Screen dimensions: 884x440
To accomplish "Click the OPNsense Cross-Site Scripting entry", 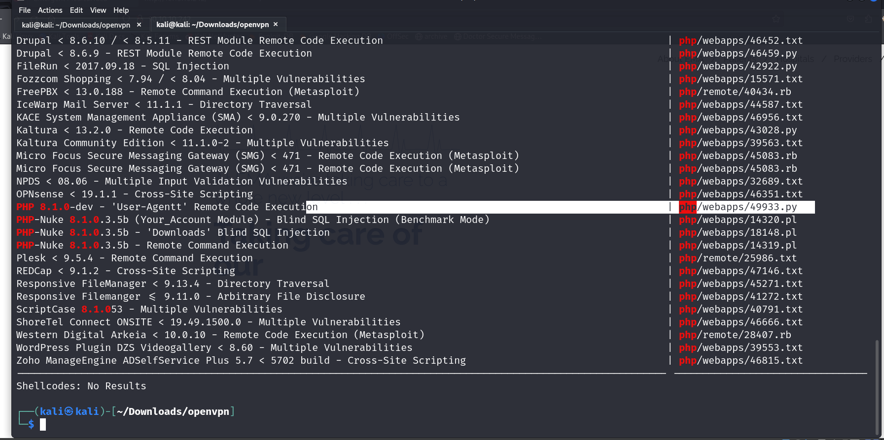I will (135, 194).
